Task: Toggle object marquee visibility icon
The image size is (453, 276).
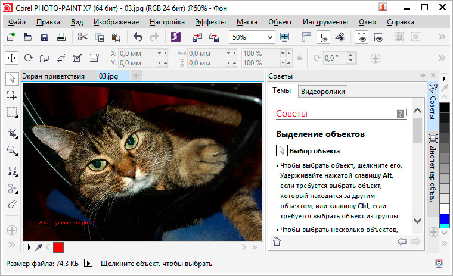Action: (377, 37)
